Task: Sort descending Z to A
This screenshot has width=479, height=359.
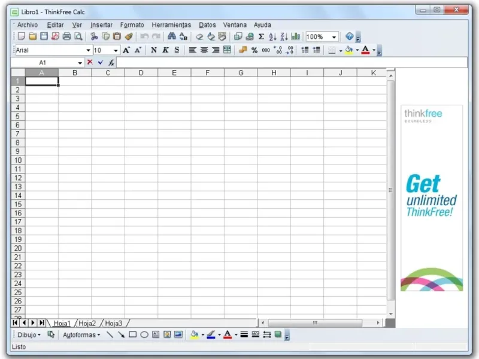Action: (x=284, y=36)
